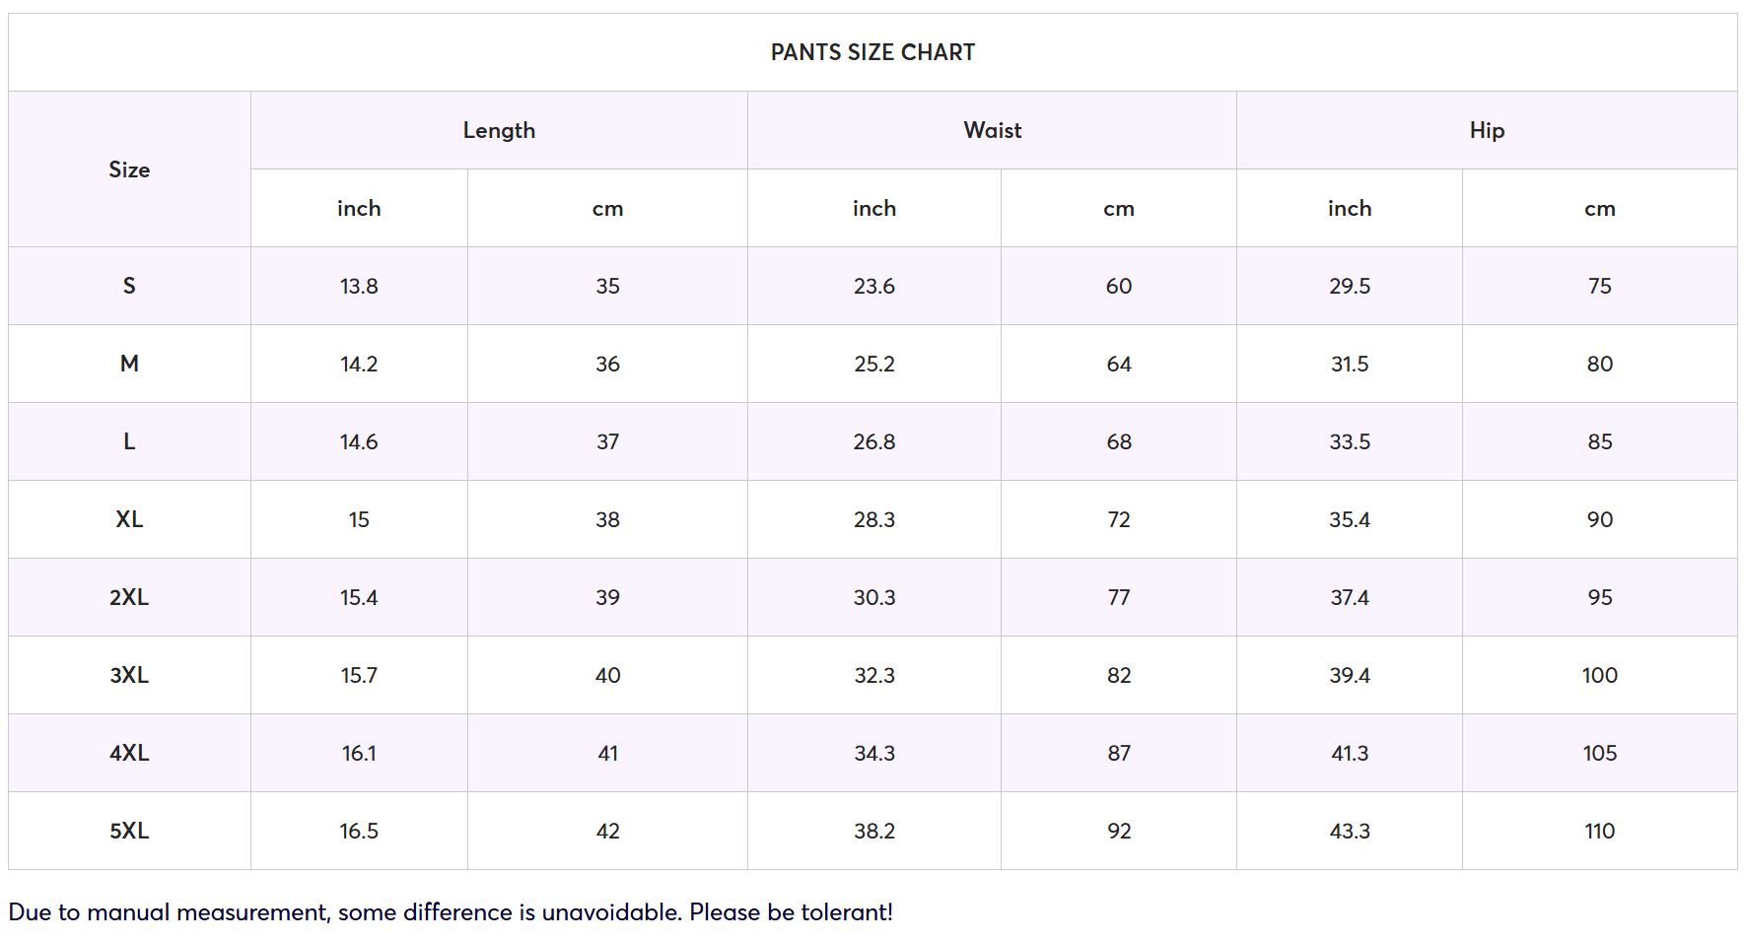The image size is (1744, 940).
Task: Click the 5XL size row label
Action: click(129, 831)
